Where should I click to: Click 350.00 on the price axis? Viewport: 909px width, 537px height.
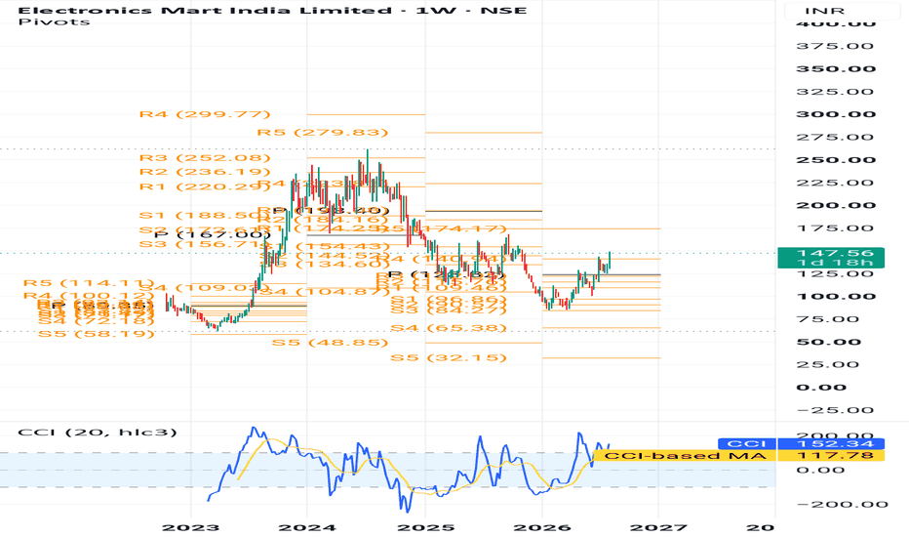(x=836, y=69)
